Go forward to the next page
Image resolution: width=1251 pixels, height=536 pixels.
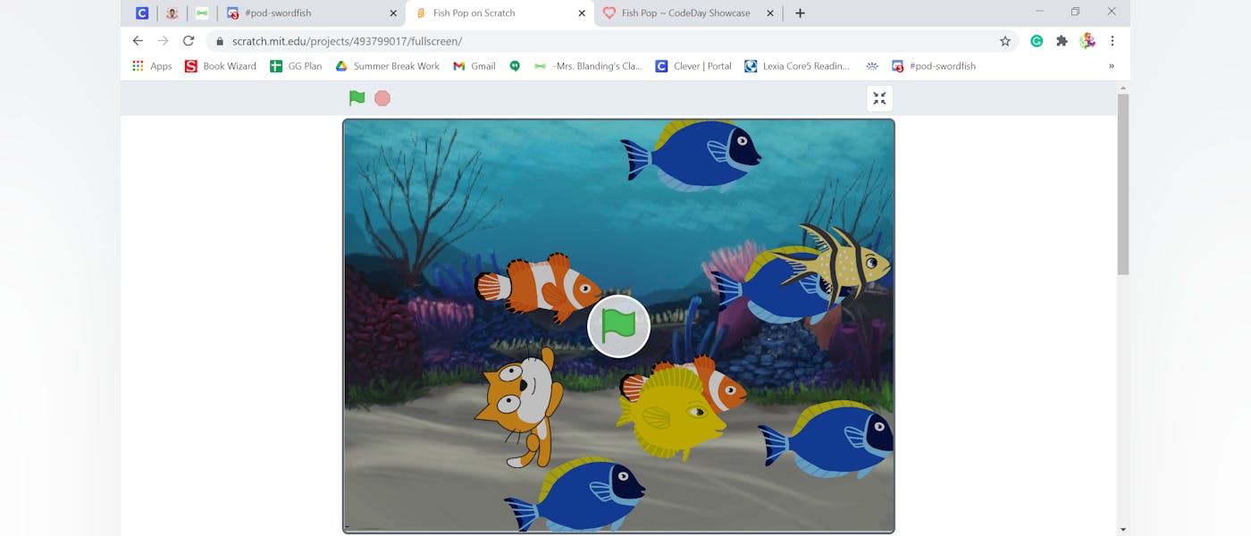click(x=163, y=41)
